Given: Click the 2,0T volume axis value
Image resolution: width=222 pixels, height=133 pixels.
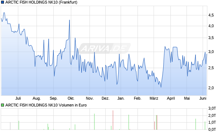Looking at the screenshot, I should (212, 115).
